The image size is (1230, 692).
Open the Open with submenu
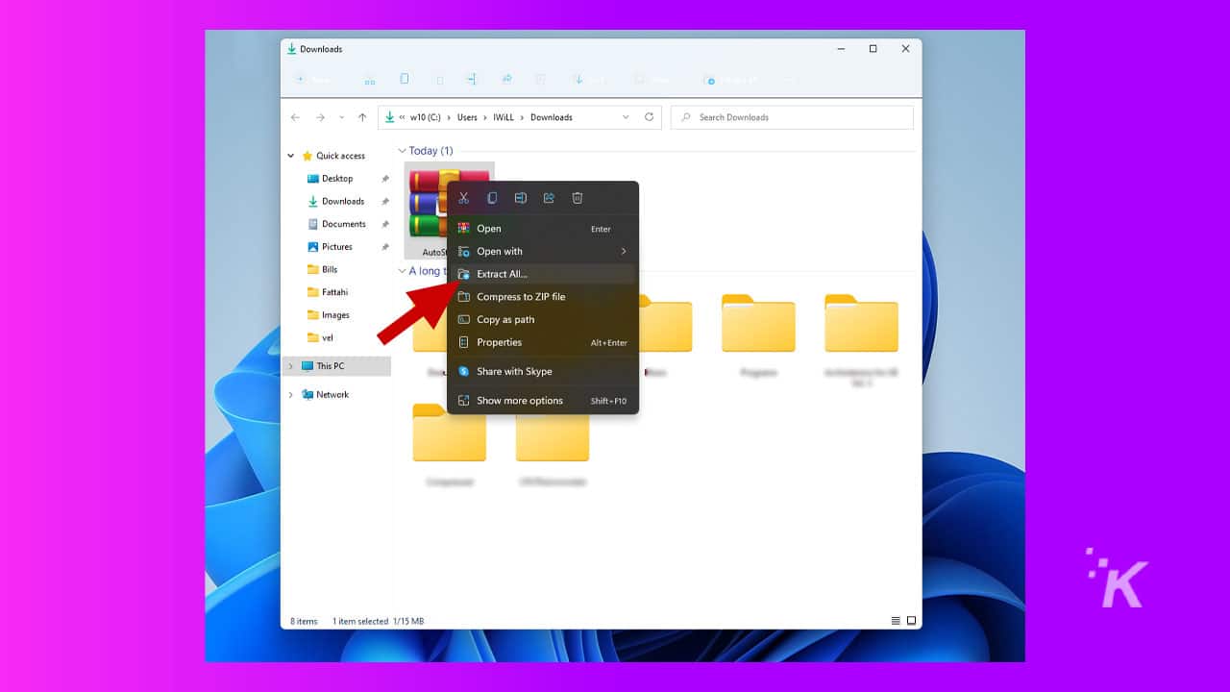coord(500,251)
